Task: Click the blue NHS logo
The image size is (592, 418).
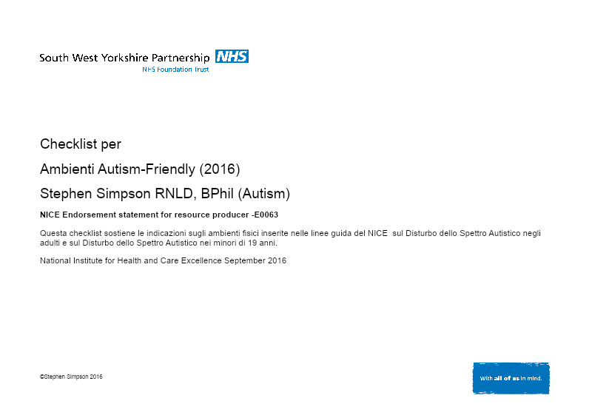Action: [232, 56]
